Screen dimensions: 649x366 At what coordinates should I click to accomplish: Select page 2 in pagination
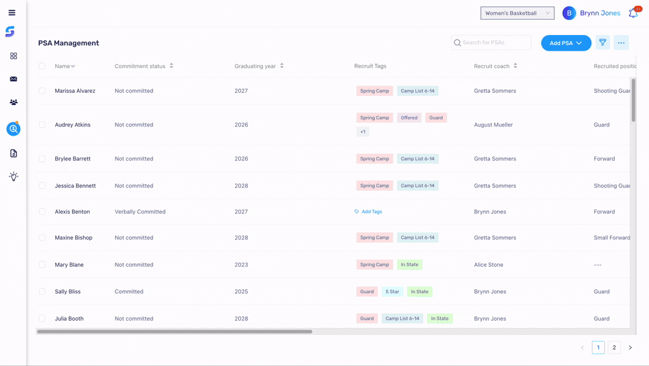[614, 348]
